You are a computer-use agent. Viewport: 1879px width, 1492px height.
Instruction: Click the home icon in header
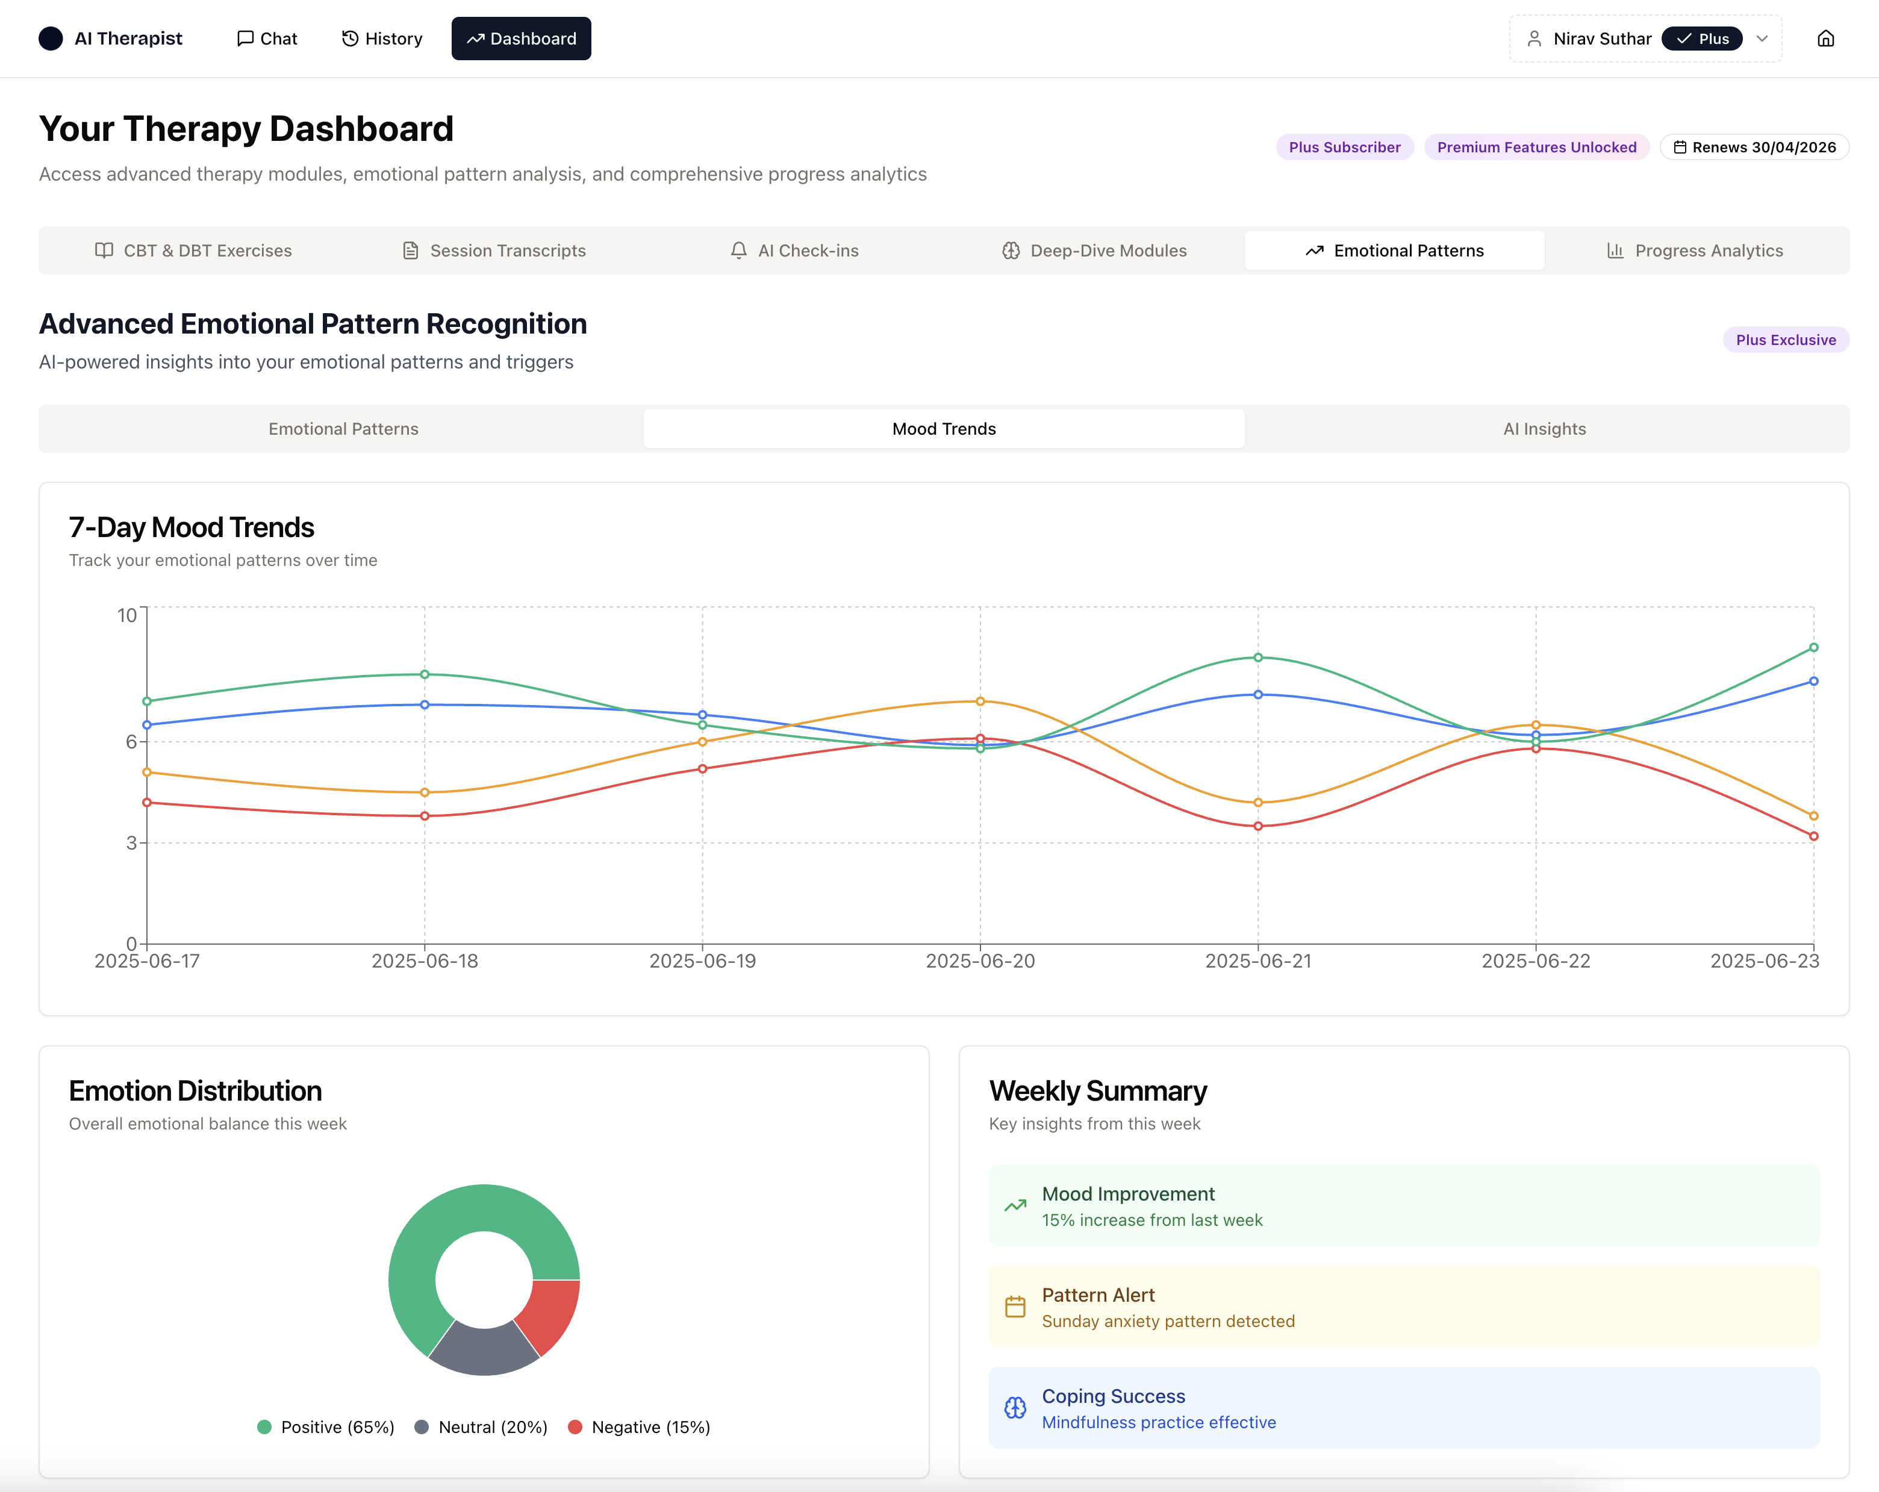1825,39
